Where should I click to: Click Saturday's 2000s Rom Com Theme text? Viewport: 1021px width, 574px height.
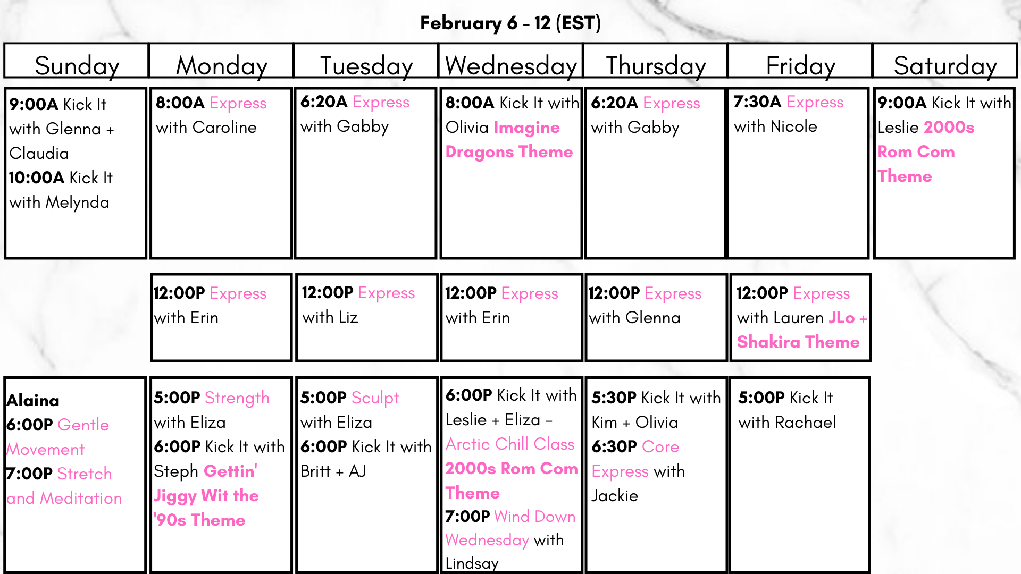click(x=926, y=151)
